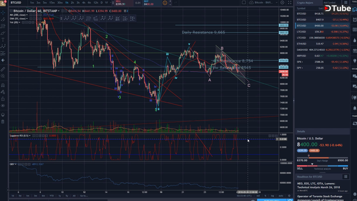Open Laguerre RSI indicator dropdown
Image resolution: width=357 pixels, height=201 pixels.
point(30,136)
